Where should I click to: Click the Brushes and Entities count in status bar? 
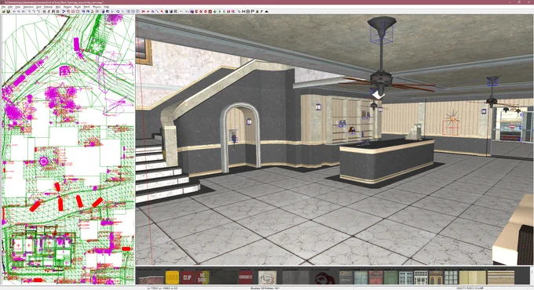(x=265, y=288)
